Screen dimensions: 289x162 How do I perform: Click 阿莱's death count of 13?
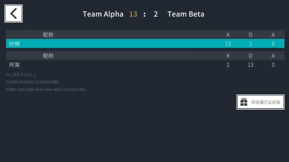point(250,64)
